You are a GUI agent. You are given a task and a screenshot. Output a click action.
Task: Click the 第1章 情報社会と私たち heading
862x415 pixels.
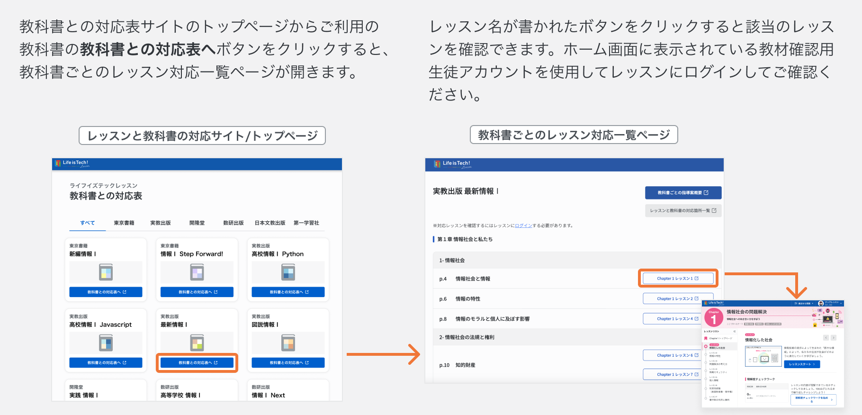(x=465, y=239)
